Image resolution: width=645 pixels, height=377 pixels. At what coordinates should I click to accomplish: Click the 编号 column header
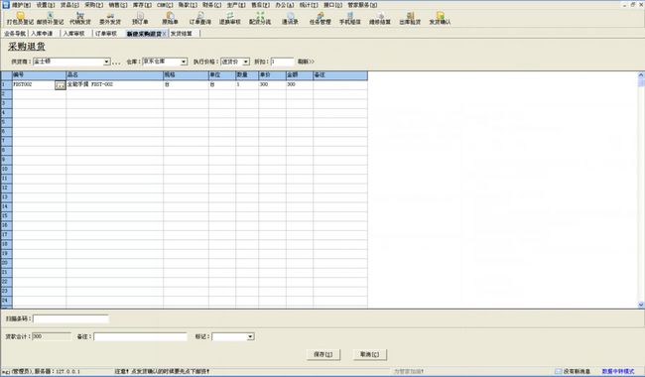(x=39, y=75)
